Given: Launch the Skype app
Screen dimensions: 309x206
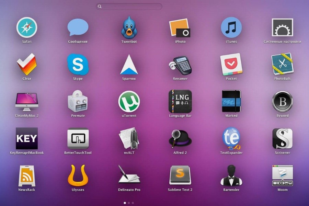Looking at the screenshot, I should (78, 65).
